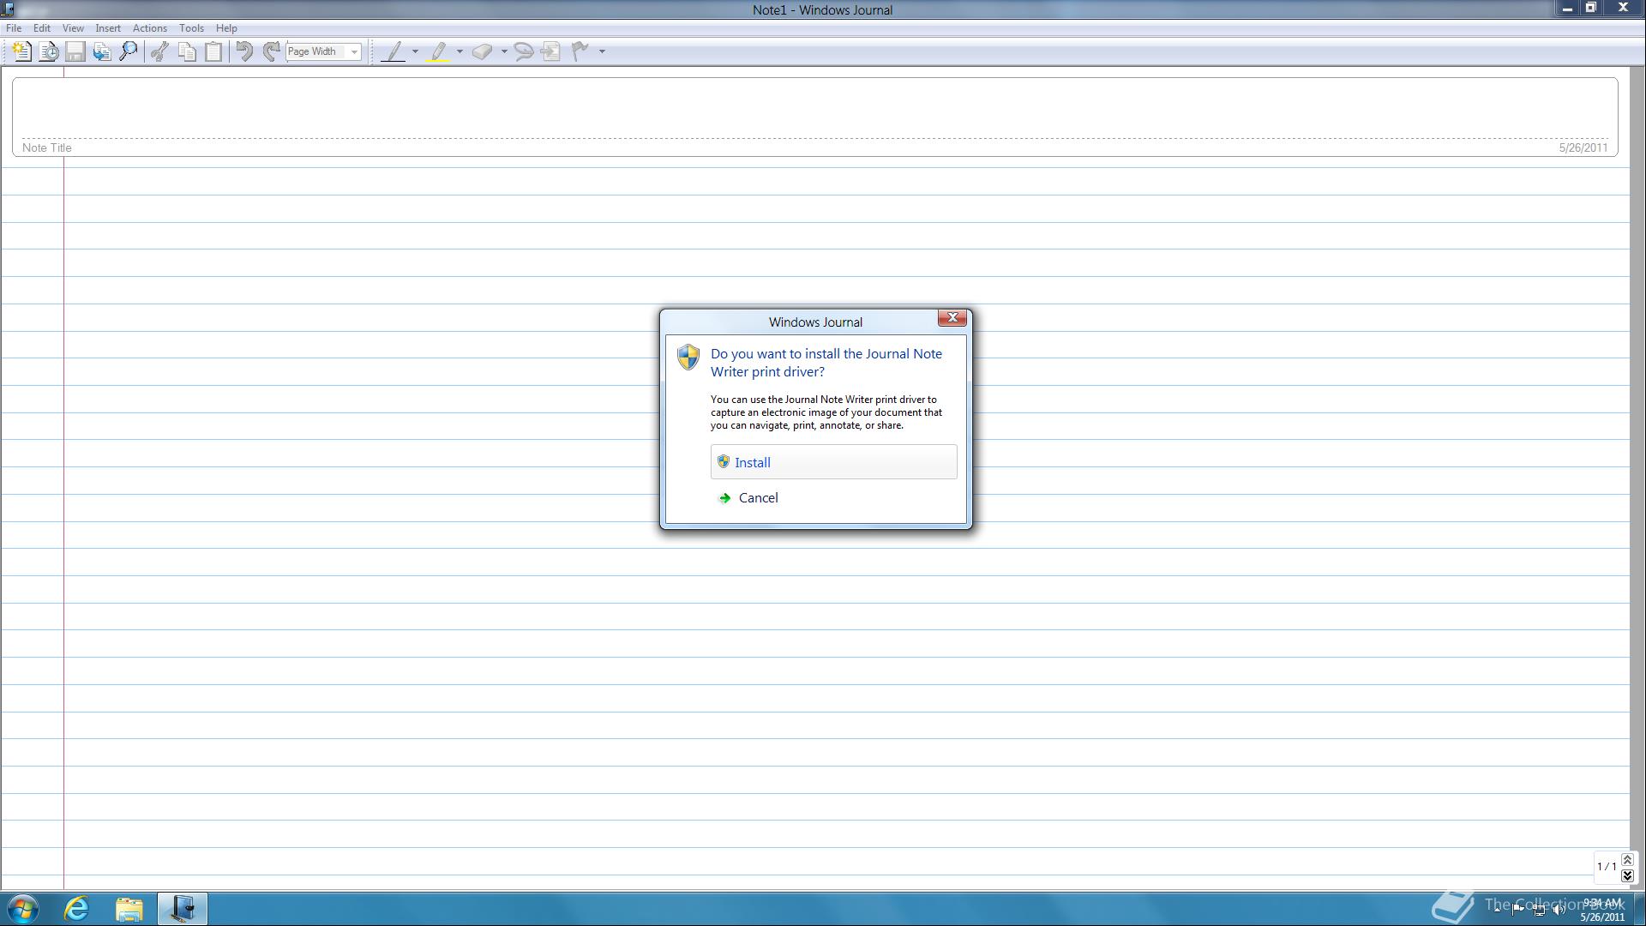
Task: Show hidden system tray icons
Action: pyautogui.click(x=1498, y=910)
